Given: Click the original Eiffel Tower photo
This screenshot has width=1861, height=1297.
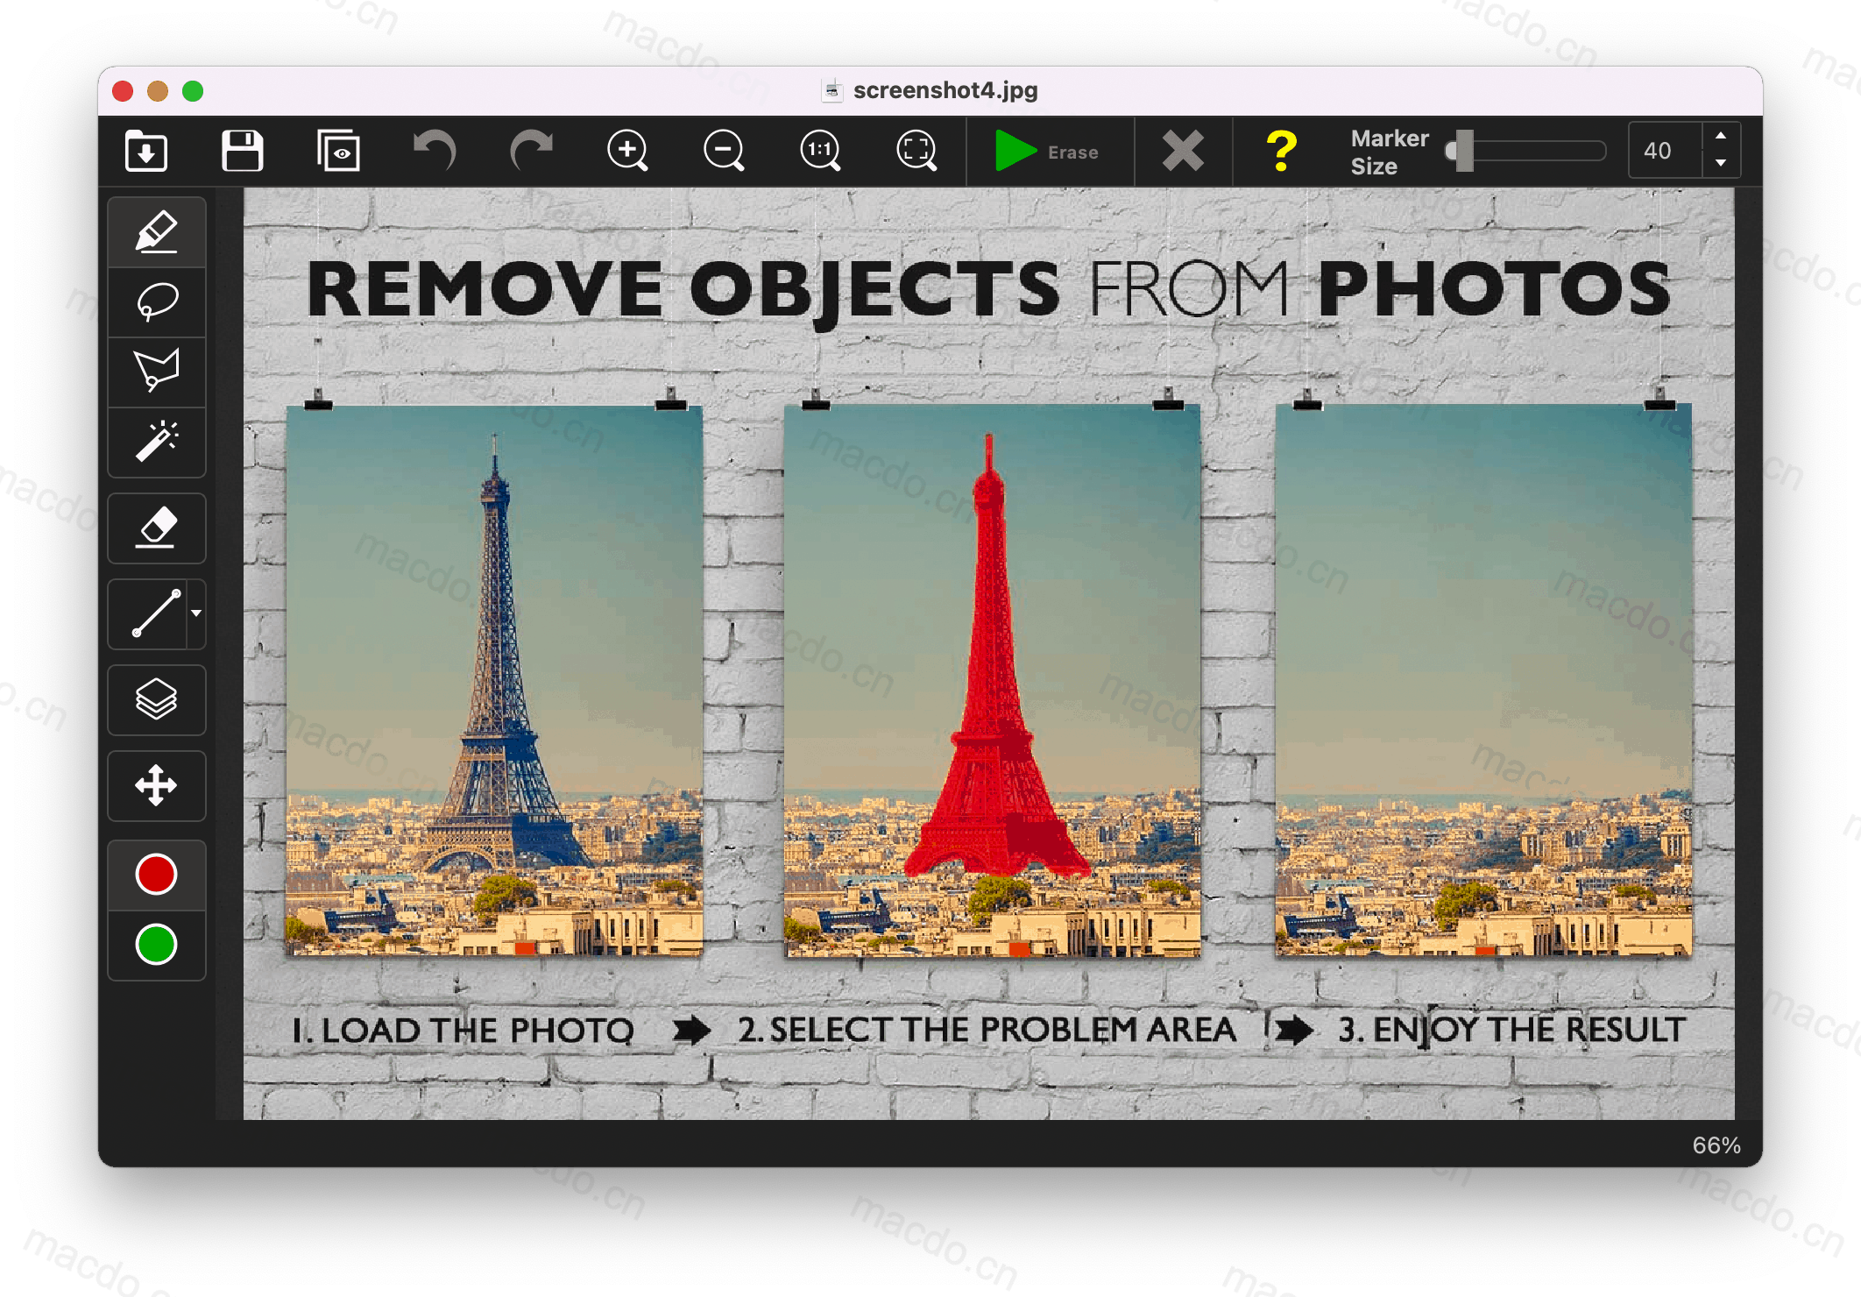Looking at the screenshot, I should pos(494,679).
